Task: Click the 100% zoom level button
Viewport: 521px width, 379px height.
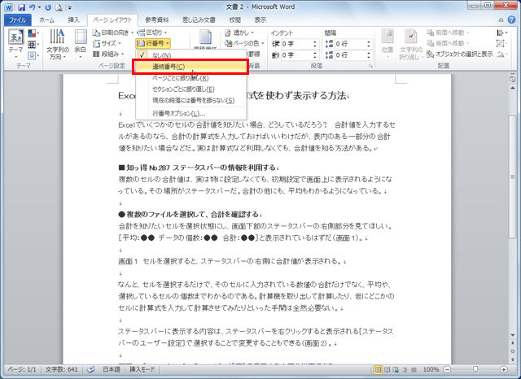Action: pyautogui.click(x=431, y=369)
